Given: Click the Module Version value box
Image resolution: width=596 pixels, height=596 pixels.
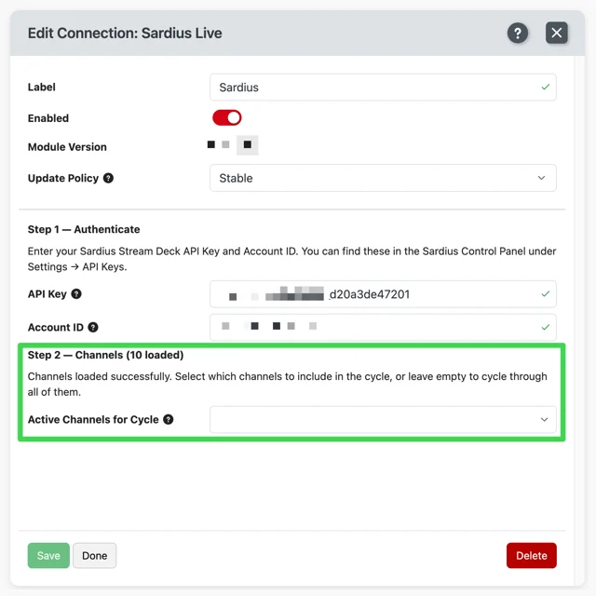Looking at the screenshot, I should [x=248, y=145].
